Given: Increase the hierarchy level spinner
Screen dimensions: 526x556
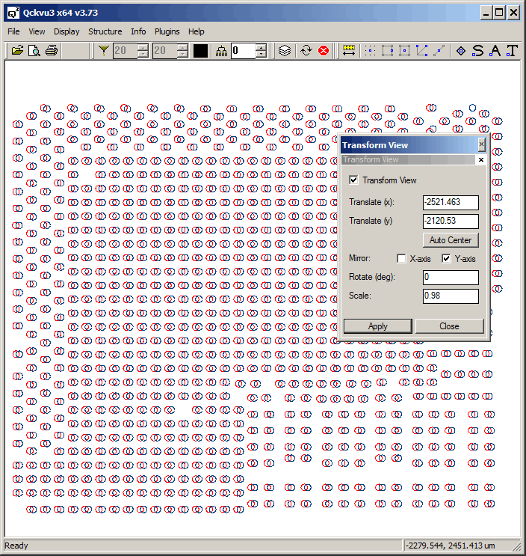Looking at the screenshot, I should tap(262, 47).
